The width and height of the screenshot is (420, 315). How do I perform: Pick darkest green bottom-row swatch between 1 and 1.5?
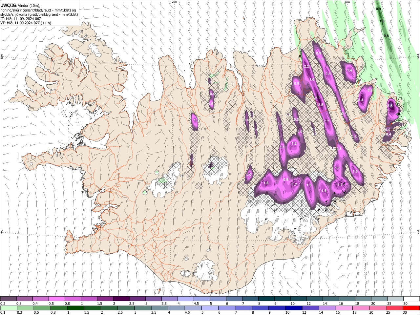pyautogui.click(x=75, y=308)
